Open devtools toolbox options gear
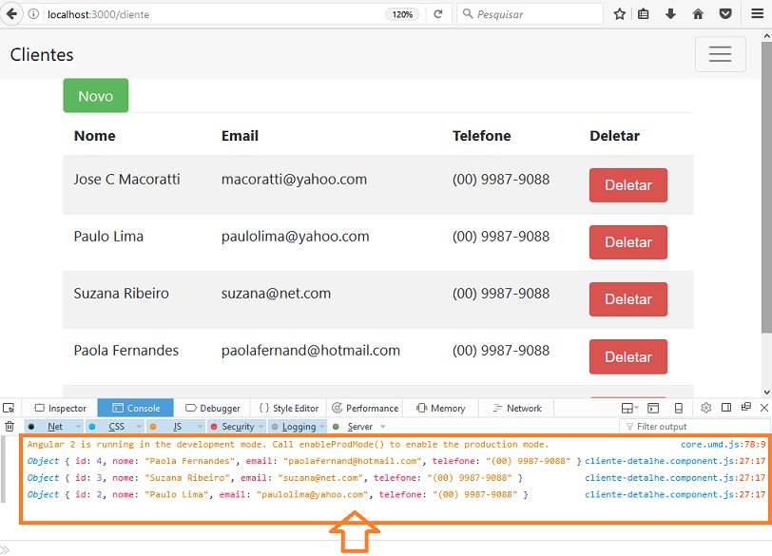 pyautogui.click(x=706, y=408)
